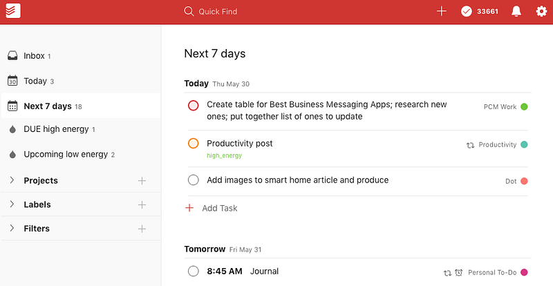Open the settings gear menu
The image size is (553, 286).
click(541, 11)
